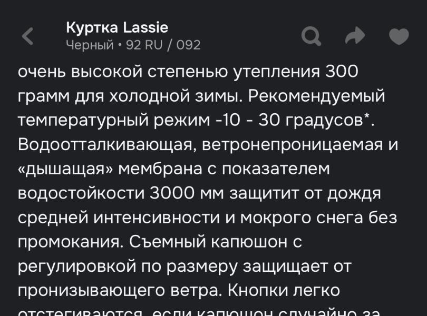Tap the product description text

[x=211, y=184]
